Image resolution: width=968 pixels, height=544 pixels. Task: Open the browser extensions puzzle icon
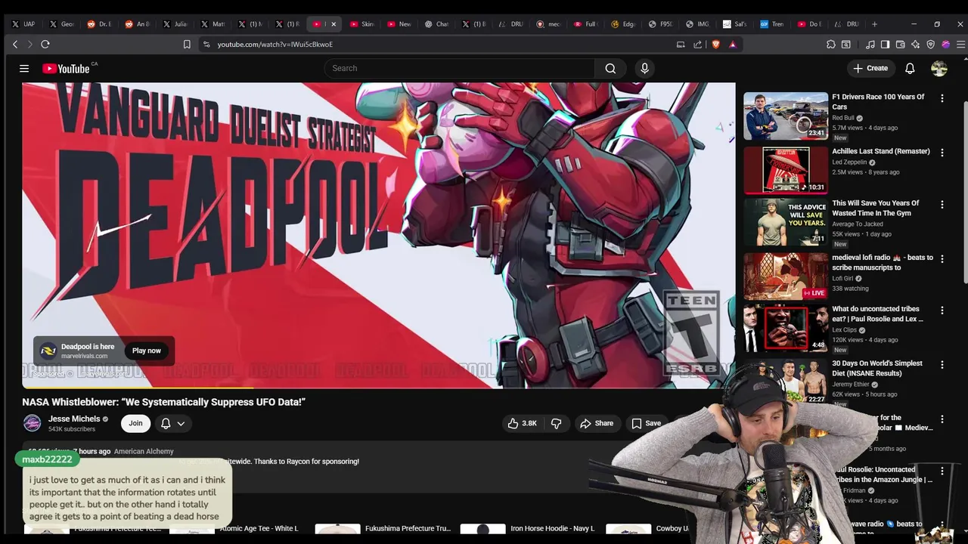(831, 45)
